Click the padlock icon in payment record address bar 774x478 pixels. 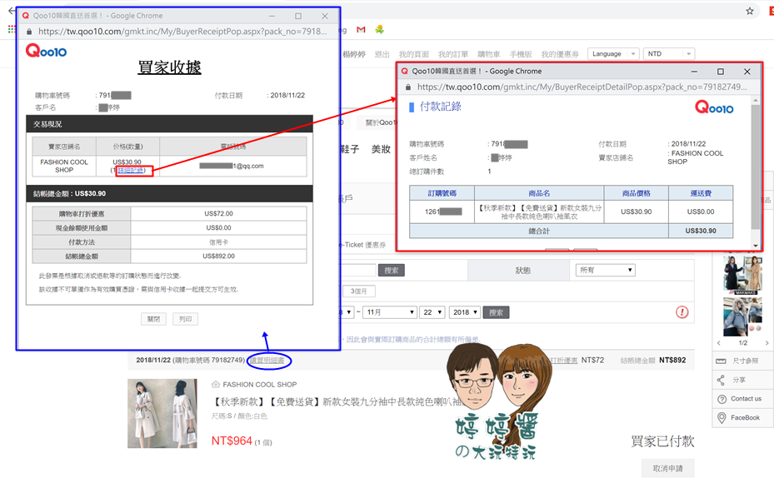(x=408, y=87)
